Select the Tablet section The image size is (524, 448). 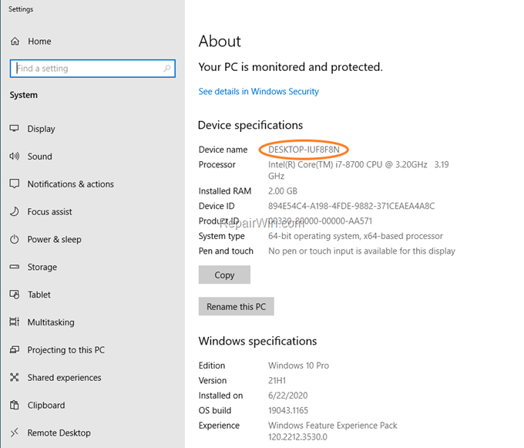[x=39, y=295]
